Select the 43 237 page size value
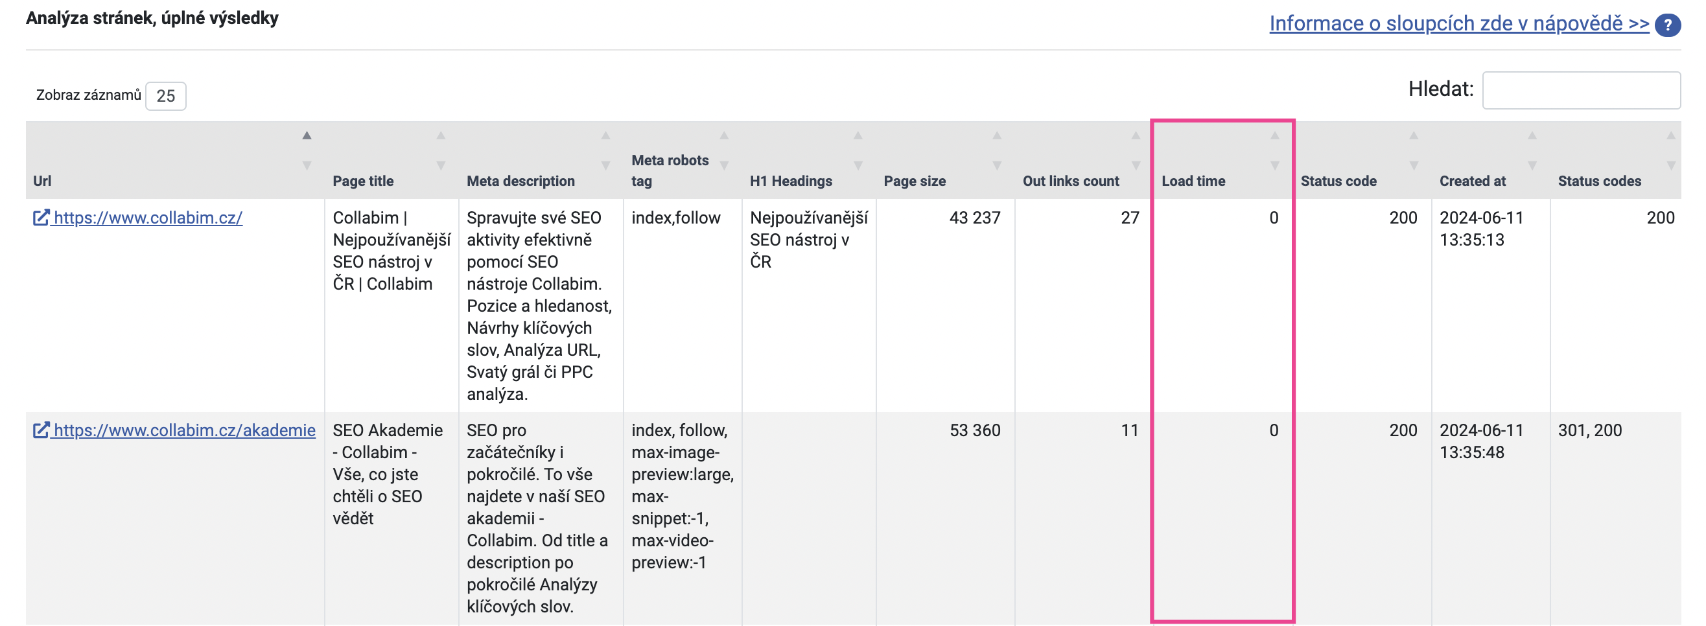1706x626 pixels. (x=974, y=218)
